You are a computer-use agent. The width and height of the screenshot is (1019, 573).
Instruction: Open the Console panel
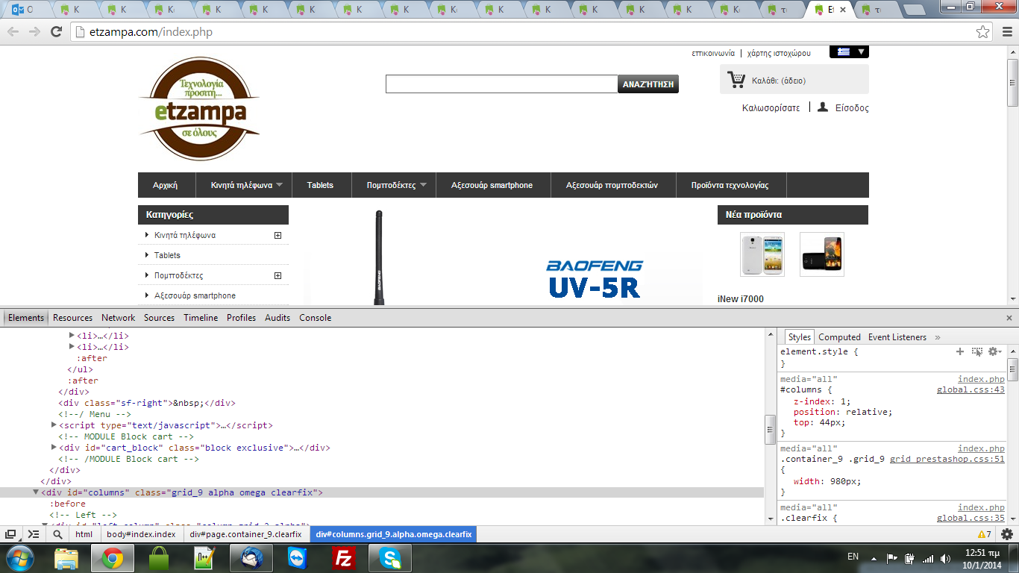[x=315, y=318]
